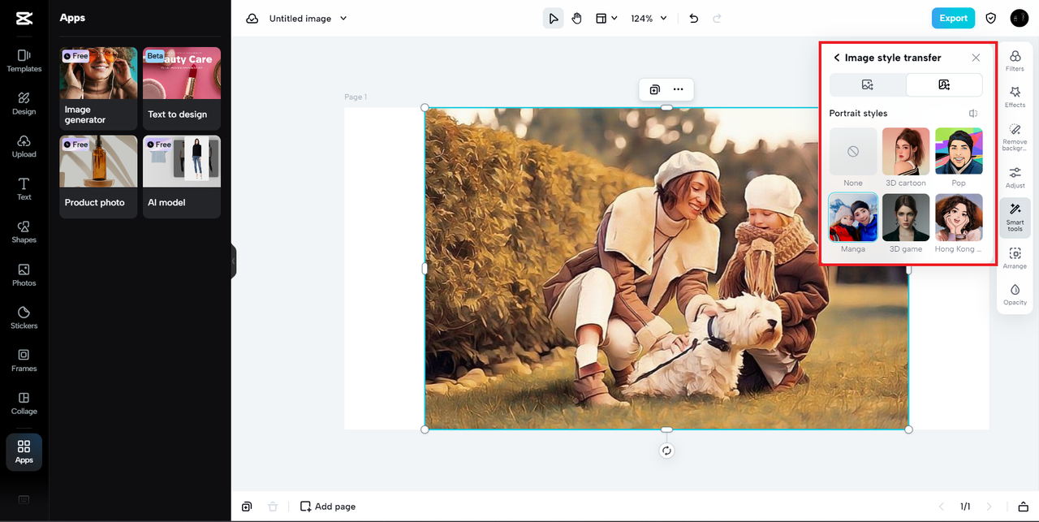Apply the 3D game portrait style
1039x522 pixels.
906,218
